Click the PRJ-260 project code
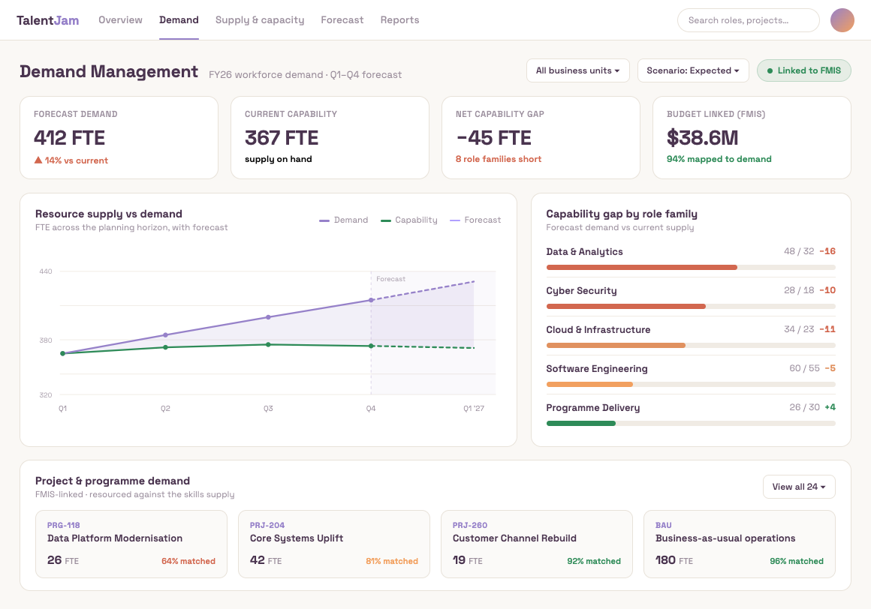This screenshot has height=609, width=871. (470, 525)
